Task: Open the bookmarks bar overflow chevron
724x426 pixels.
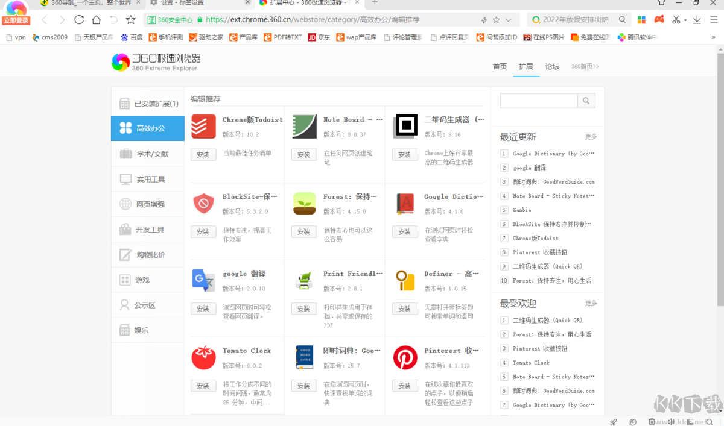Action: click(713, 37)
